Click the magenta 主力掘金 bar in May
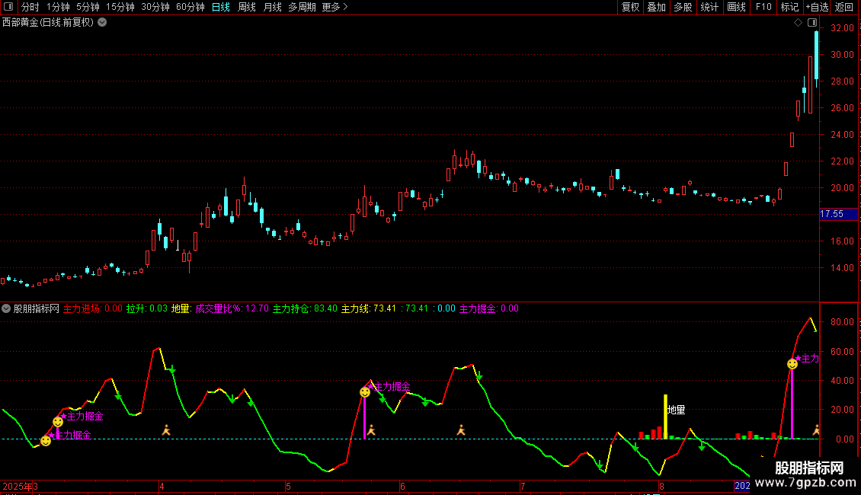The image size is (861, 495). (x=365, y=418)
